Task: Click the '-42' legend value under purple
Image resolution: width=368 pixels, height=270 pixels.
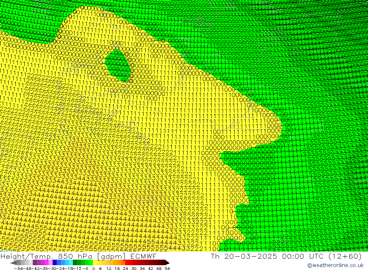Action: tap(35, 269)
